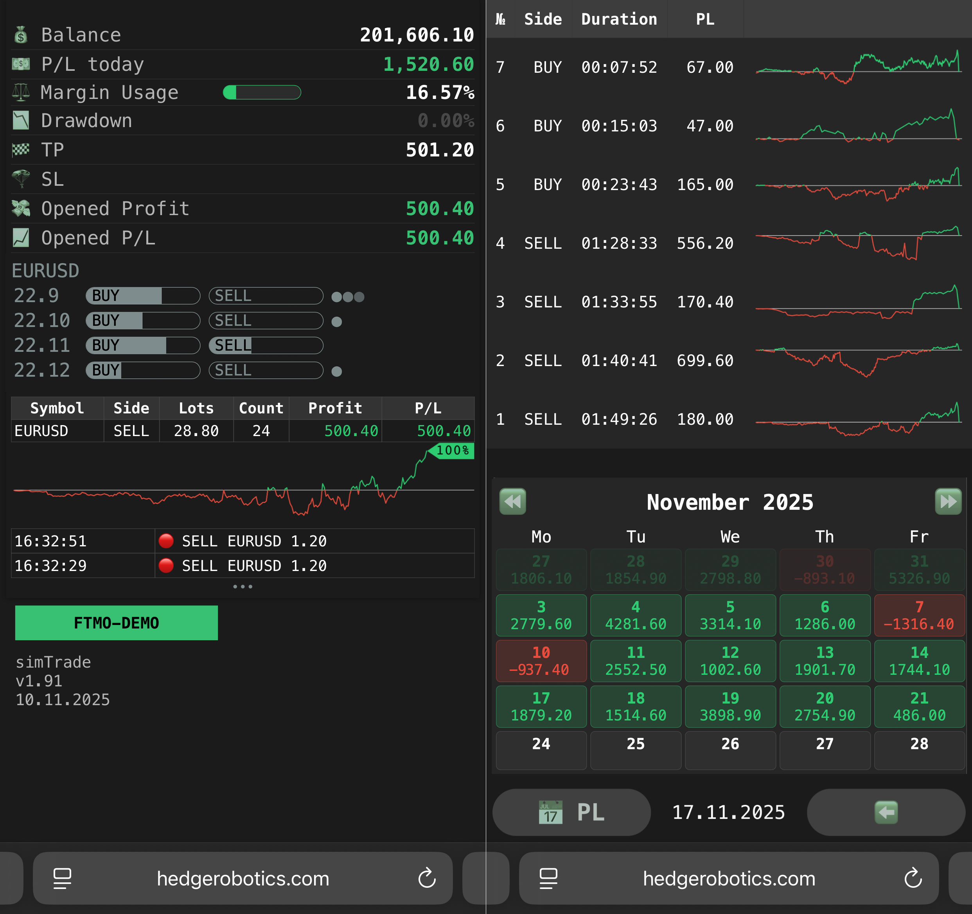Screen dimensions: 972x914
Task: Toggle BUY at price level 22.12
Action: pyautogui.click(x=142, y=370)
